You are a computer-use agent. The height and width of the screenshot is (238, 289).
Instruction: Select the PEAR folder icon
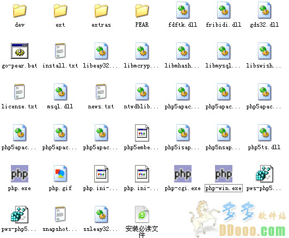[x=142, y=11]
